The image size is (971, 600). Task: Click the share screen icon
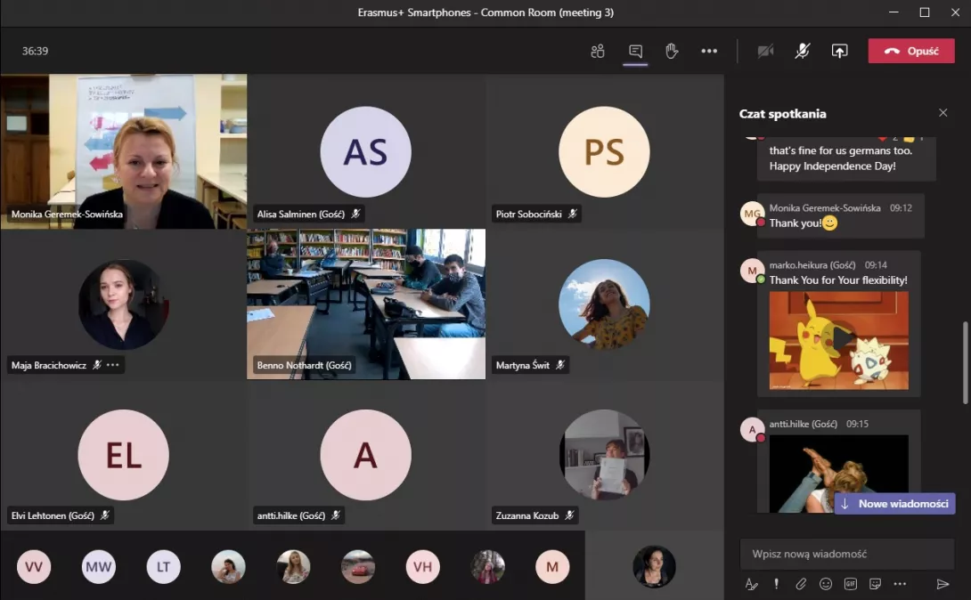click(839, 51)
